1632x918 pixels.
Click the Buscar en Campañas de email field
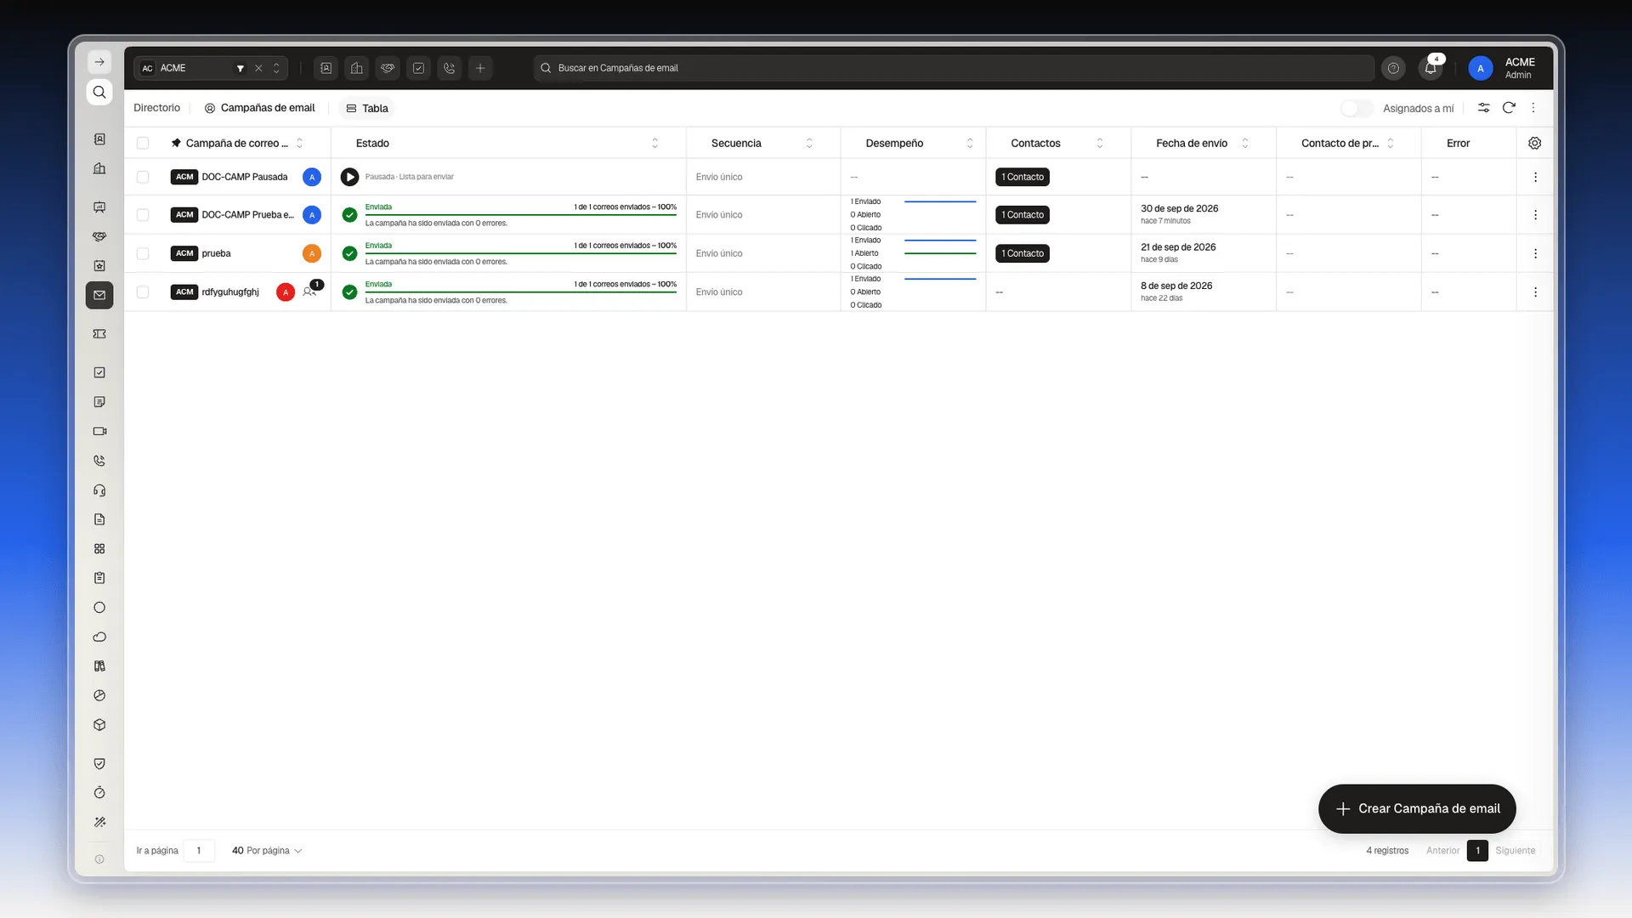pyautogui.click(x=954, y=68)
